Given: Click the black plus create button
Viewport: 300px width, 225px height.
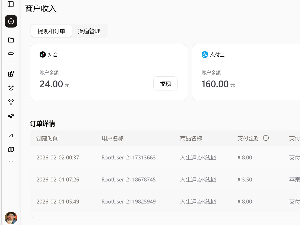Looking at the screenshot, I should (x=11, y=21).
